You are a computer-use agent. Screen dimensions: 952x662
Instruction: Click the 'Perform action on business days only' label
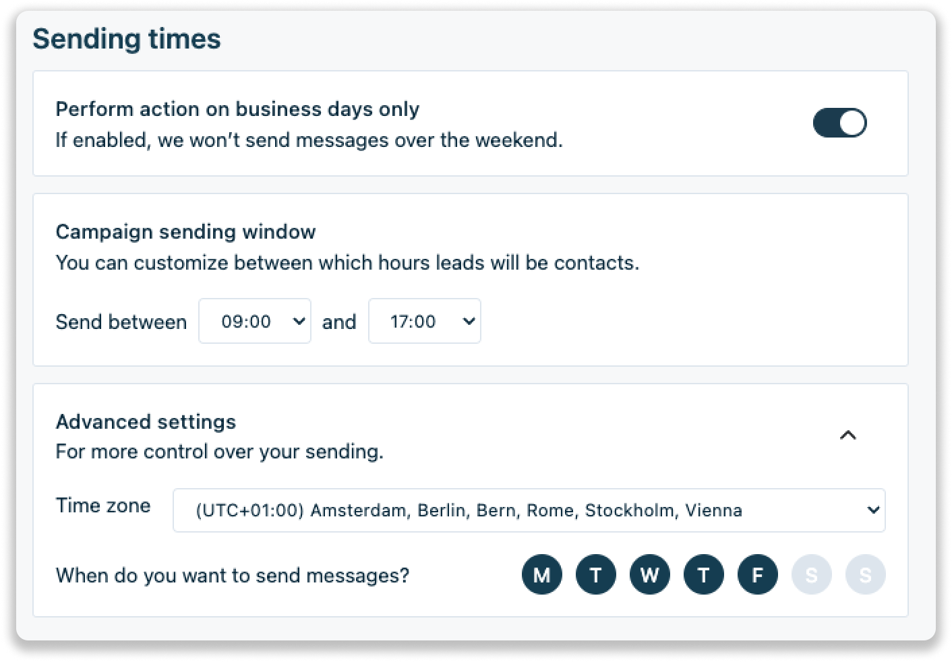click(x=237, y=109)
